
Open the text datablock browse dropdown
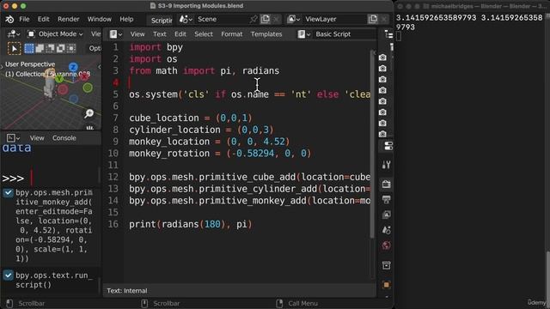tap(303, 34)
